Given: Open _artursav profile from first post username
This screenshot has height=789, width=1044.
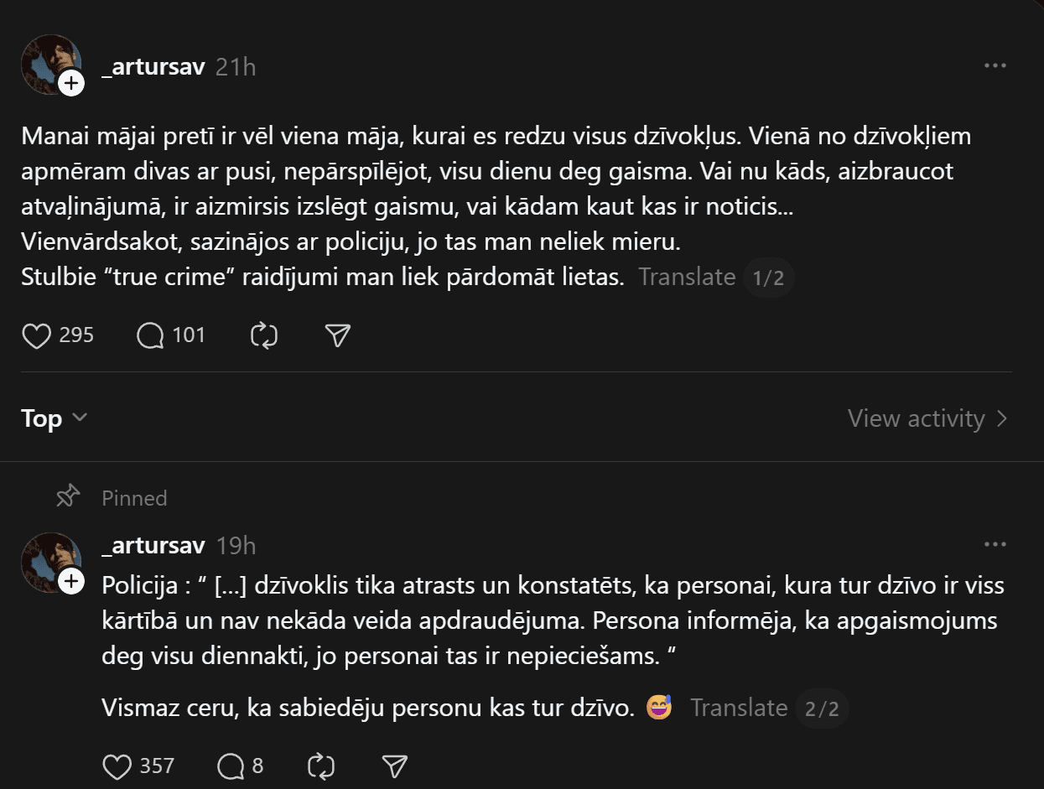Looking at the screenshot, I should [x=153, y=67].
